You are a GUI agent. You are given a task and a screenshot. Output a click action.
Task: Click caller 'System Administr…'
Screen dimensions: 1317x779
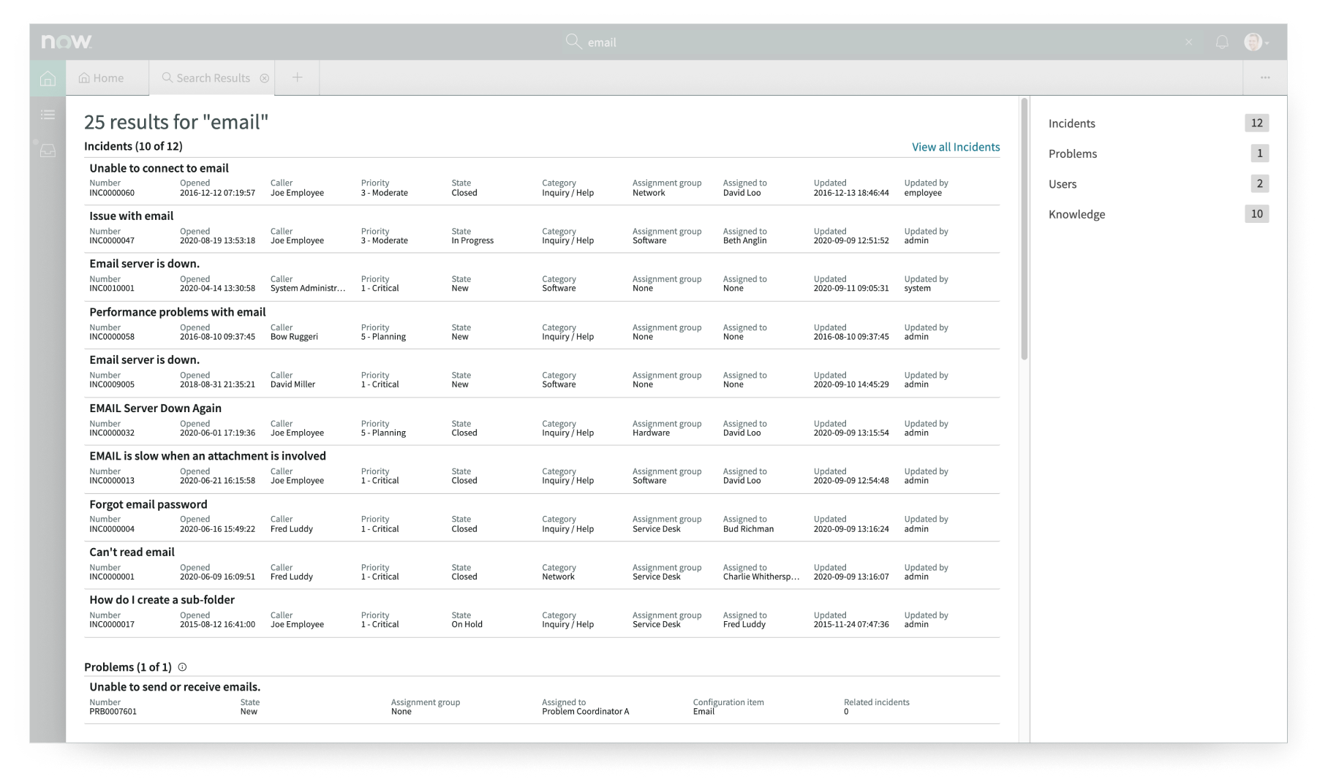(308, 289)
